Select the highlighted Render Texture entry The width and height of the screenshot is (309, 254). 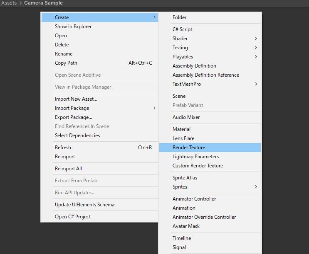click(210, 148)
